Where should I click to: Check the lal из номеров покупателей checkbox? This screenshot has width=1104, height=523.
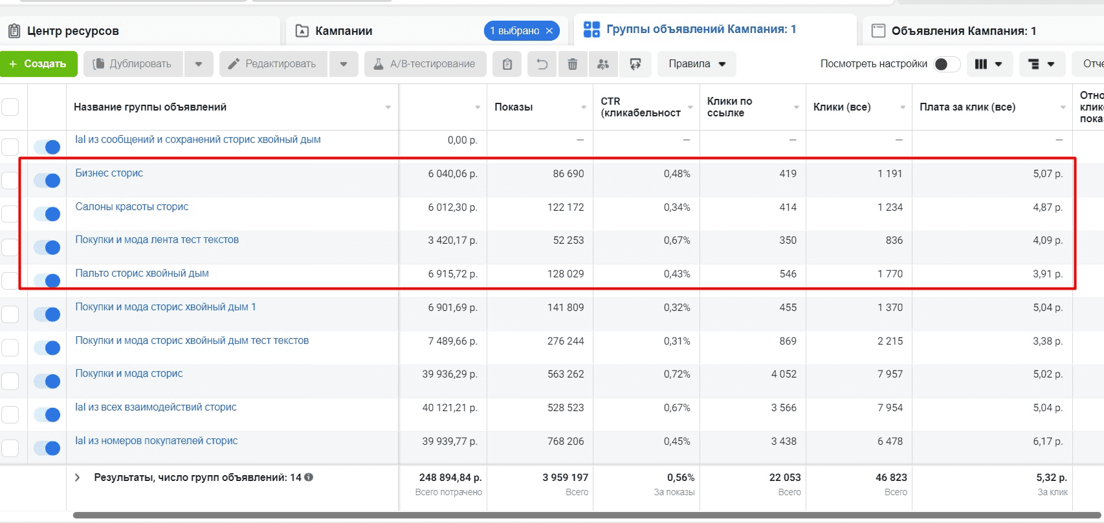point(10,448)
